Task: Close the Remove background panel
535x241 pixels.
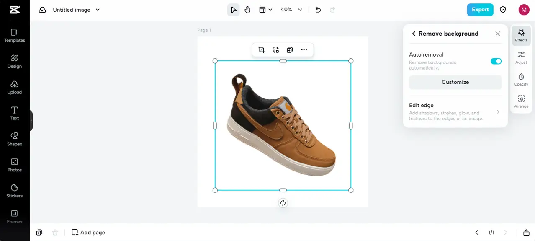Action: pos(498,34)
